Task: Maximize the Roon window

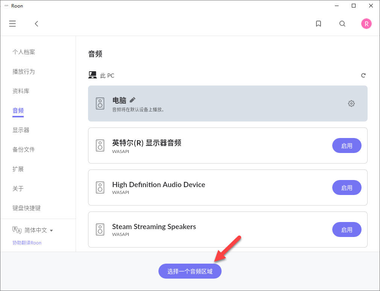Action: (354, 6)
